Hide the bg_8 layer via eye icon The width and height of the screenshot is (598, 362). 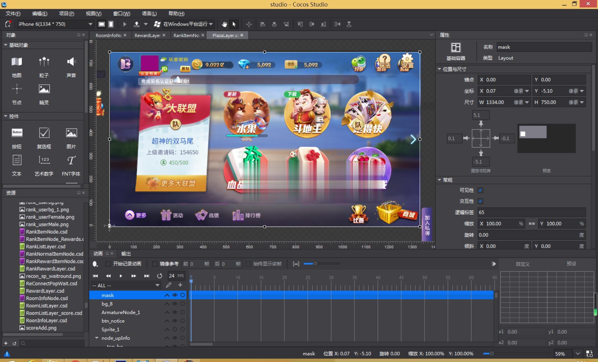(x=175, y=304)
